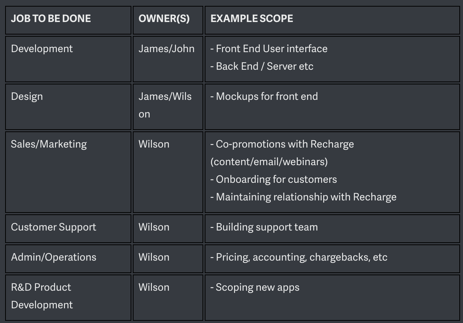Select the Sales/Marketing job cell

point(68,172)
